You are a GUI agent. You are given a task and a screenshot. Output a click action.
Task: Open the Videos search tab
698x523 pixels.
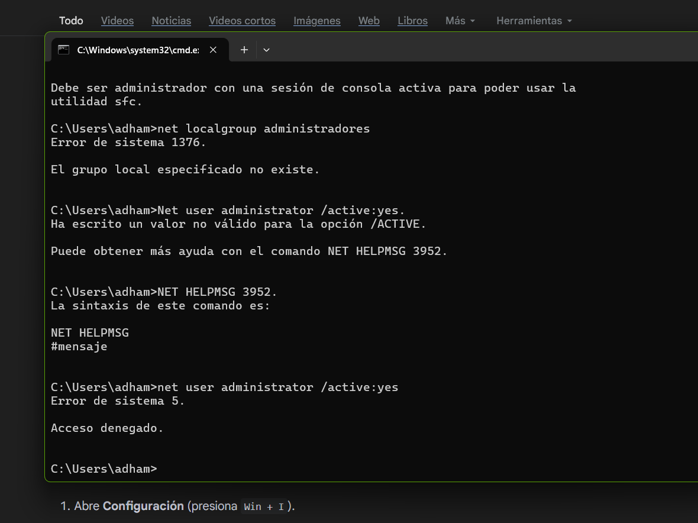point(117,21)
